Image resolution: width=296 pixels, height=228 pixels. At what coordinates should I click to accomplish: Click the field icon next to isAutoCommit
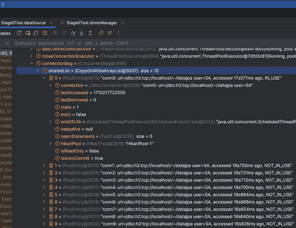[x=57, y=158]
